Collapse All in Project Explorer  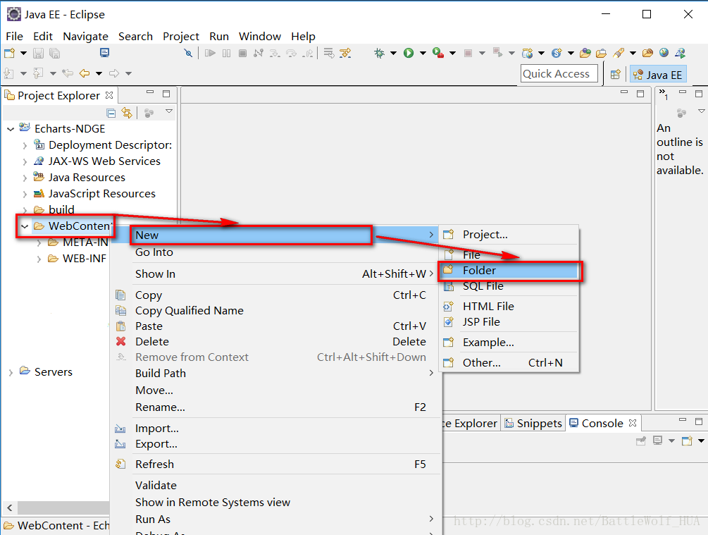click(x=111, y=113)
